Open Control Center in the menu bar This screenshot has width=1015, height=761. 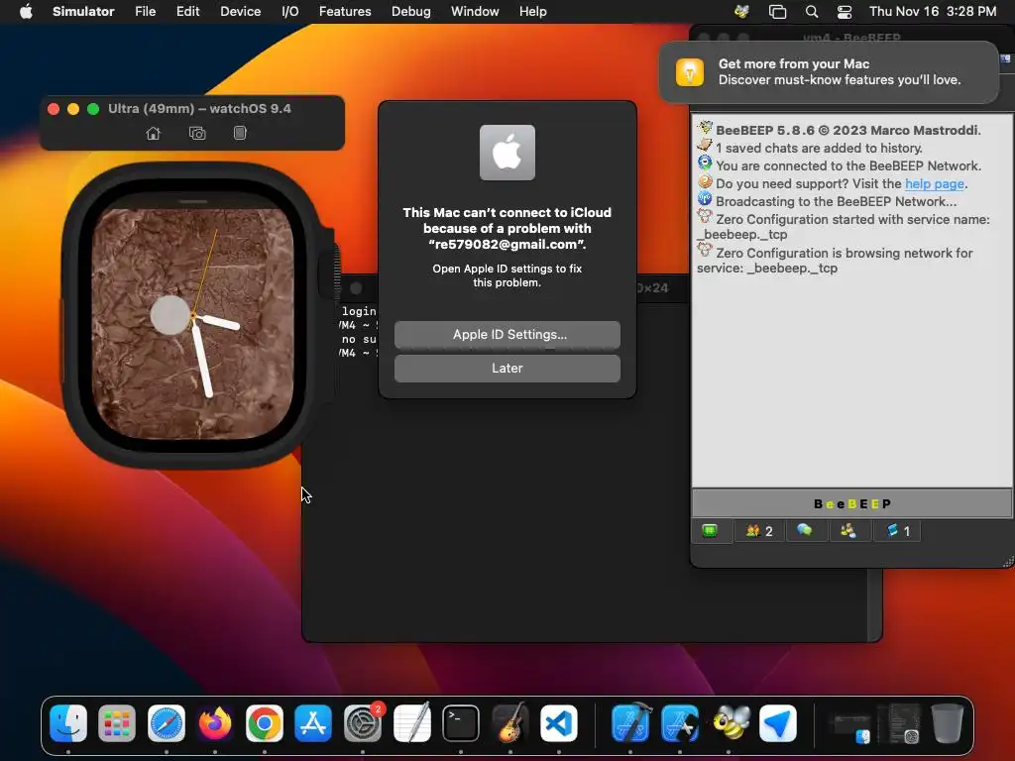pos(845,12)
